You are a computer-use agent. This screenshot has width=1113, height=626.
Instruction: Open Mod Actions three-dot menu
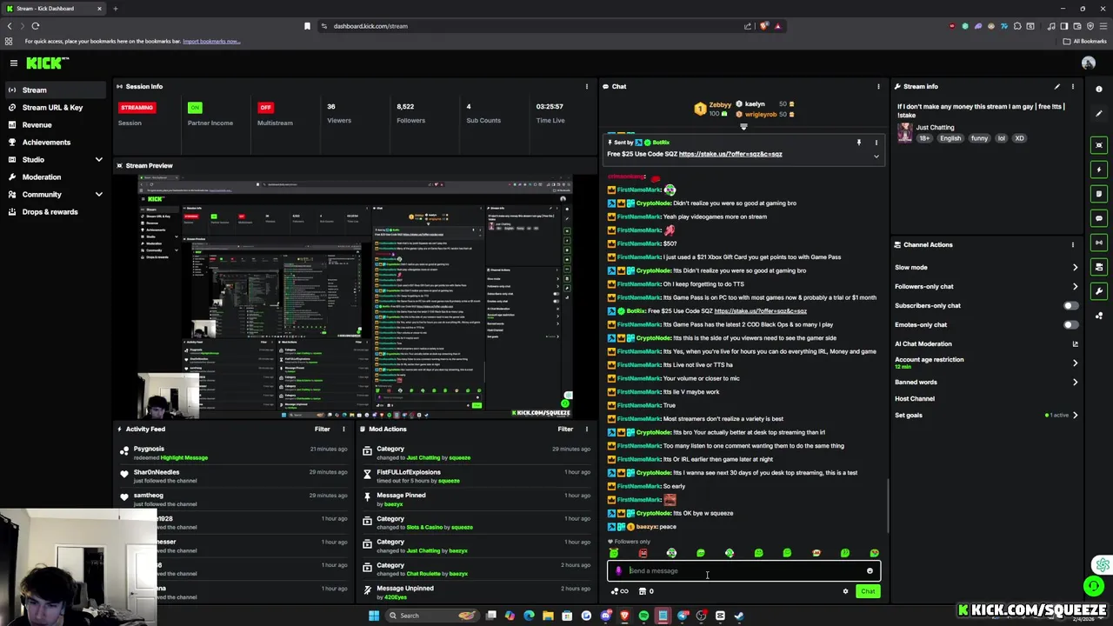pyautogui.click(x=587, y=429)
